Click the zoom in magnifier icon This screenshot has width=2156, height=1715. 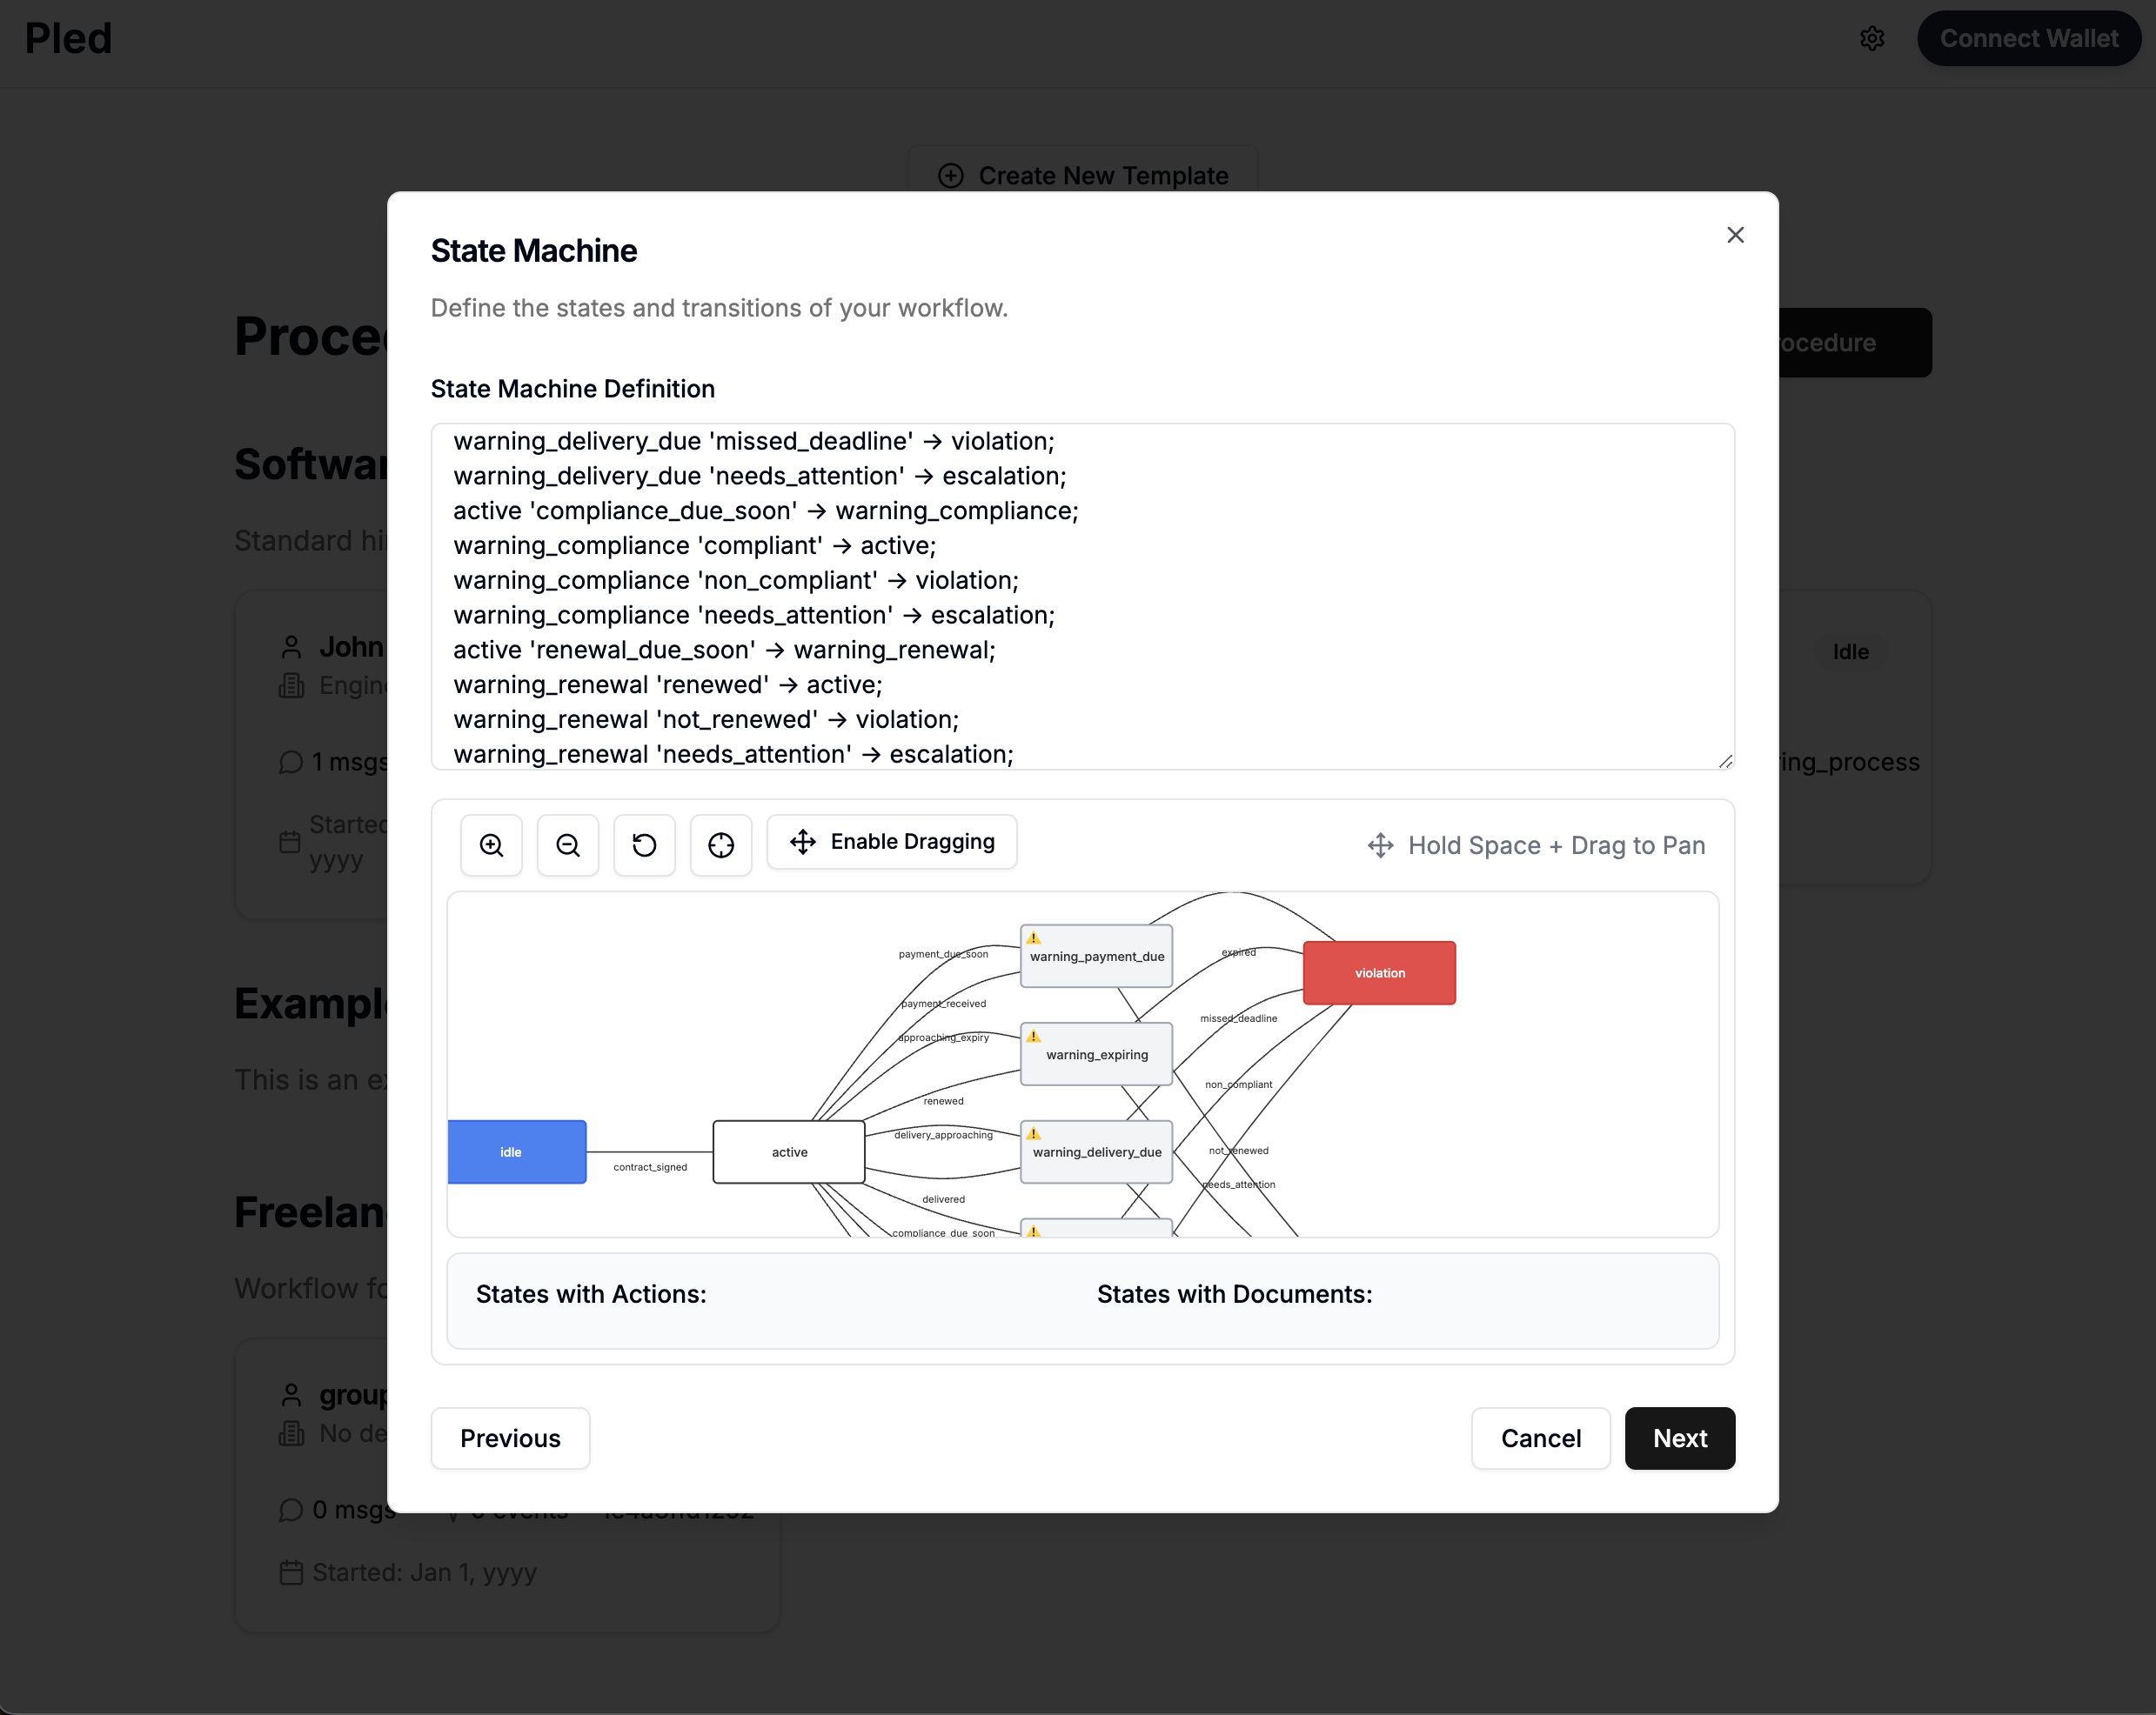pyautogui.click(x=491, y=845)
